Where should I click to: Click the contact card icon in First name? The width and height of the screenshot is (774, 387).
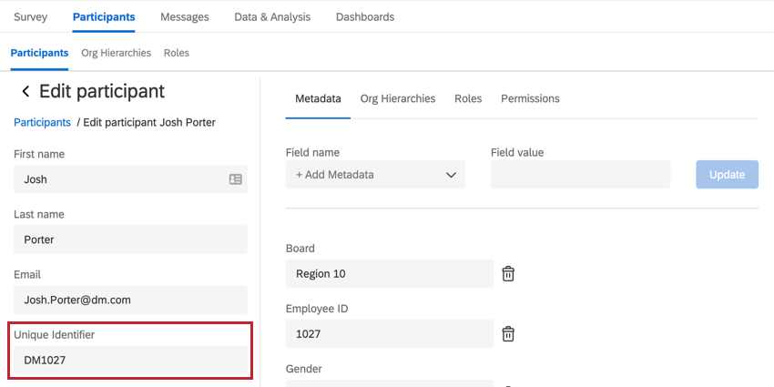click(x=236, y=179)
